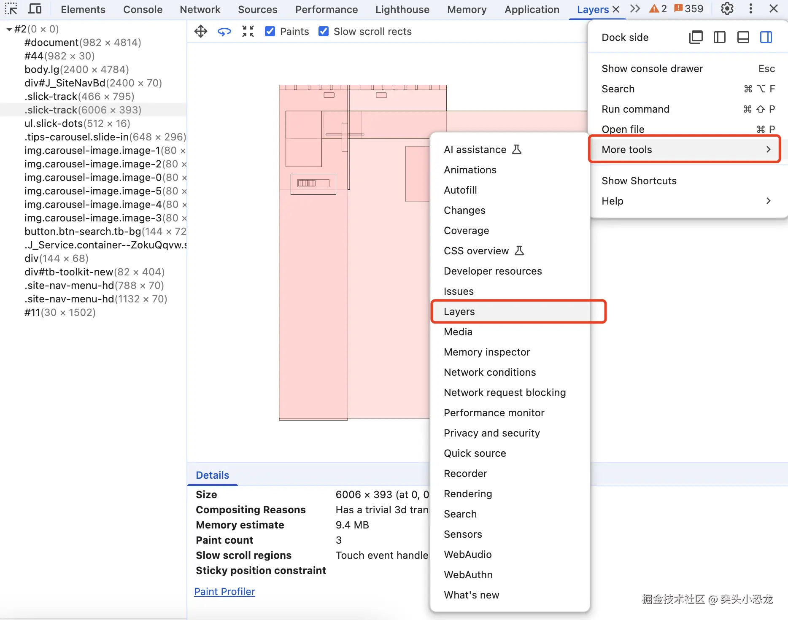
Task: Click the reset transform icon
Action: click(248, 31)
